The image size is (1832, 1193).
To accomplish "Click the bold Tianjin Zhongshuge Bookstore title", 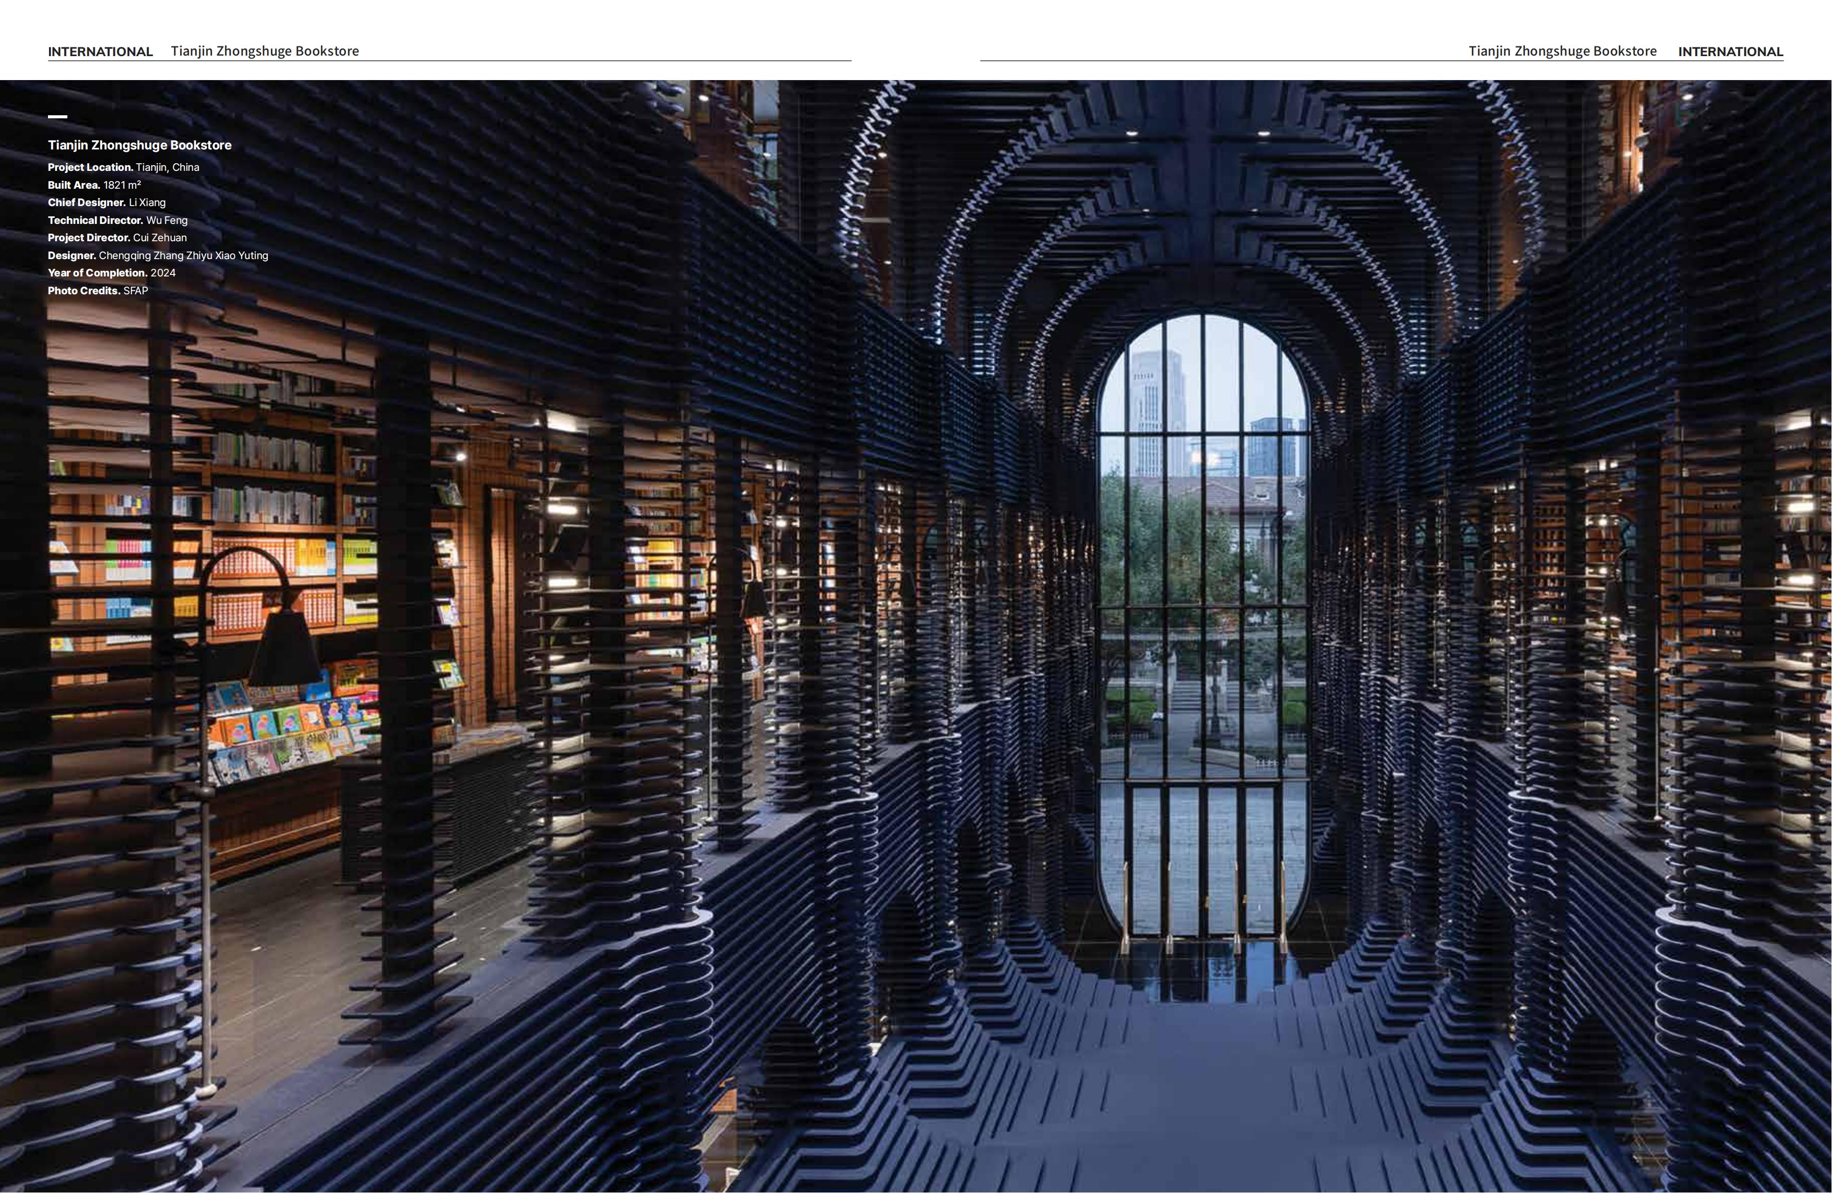I will point(139,145).
